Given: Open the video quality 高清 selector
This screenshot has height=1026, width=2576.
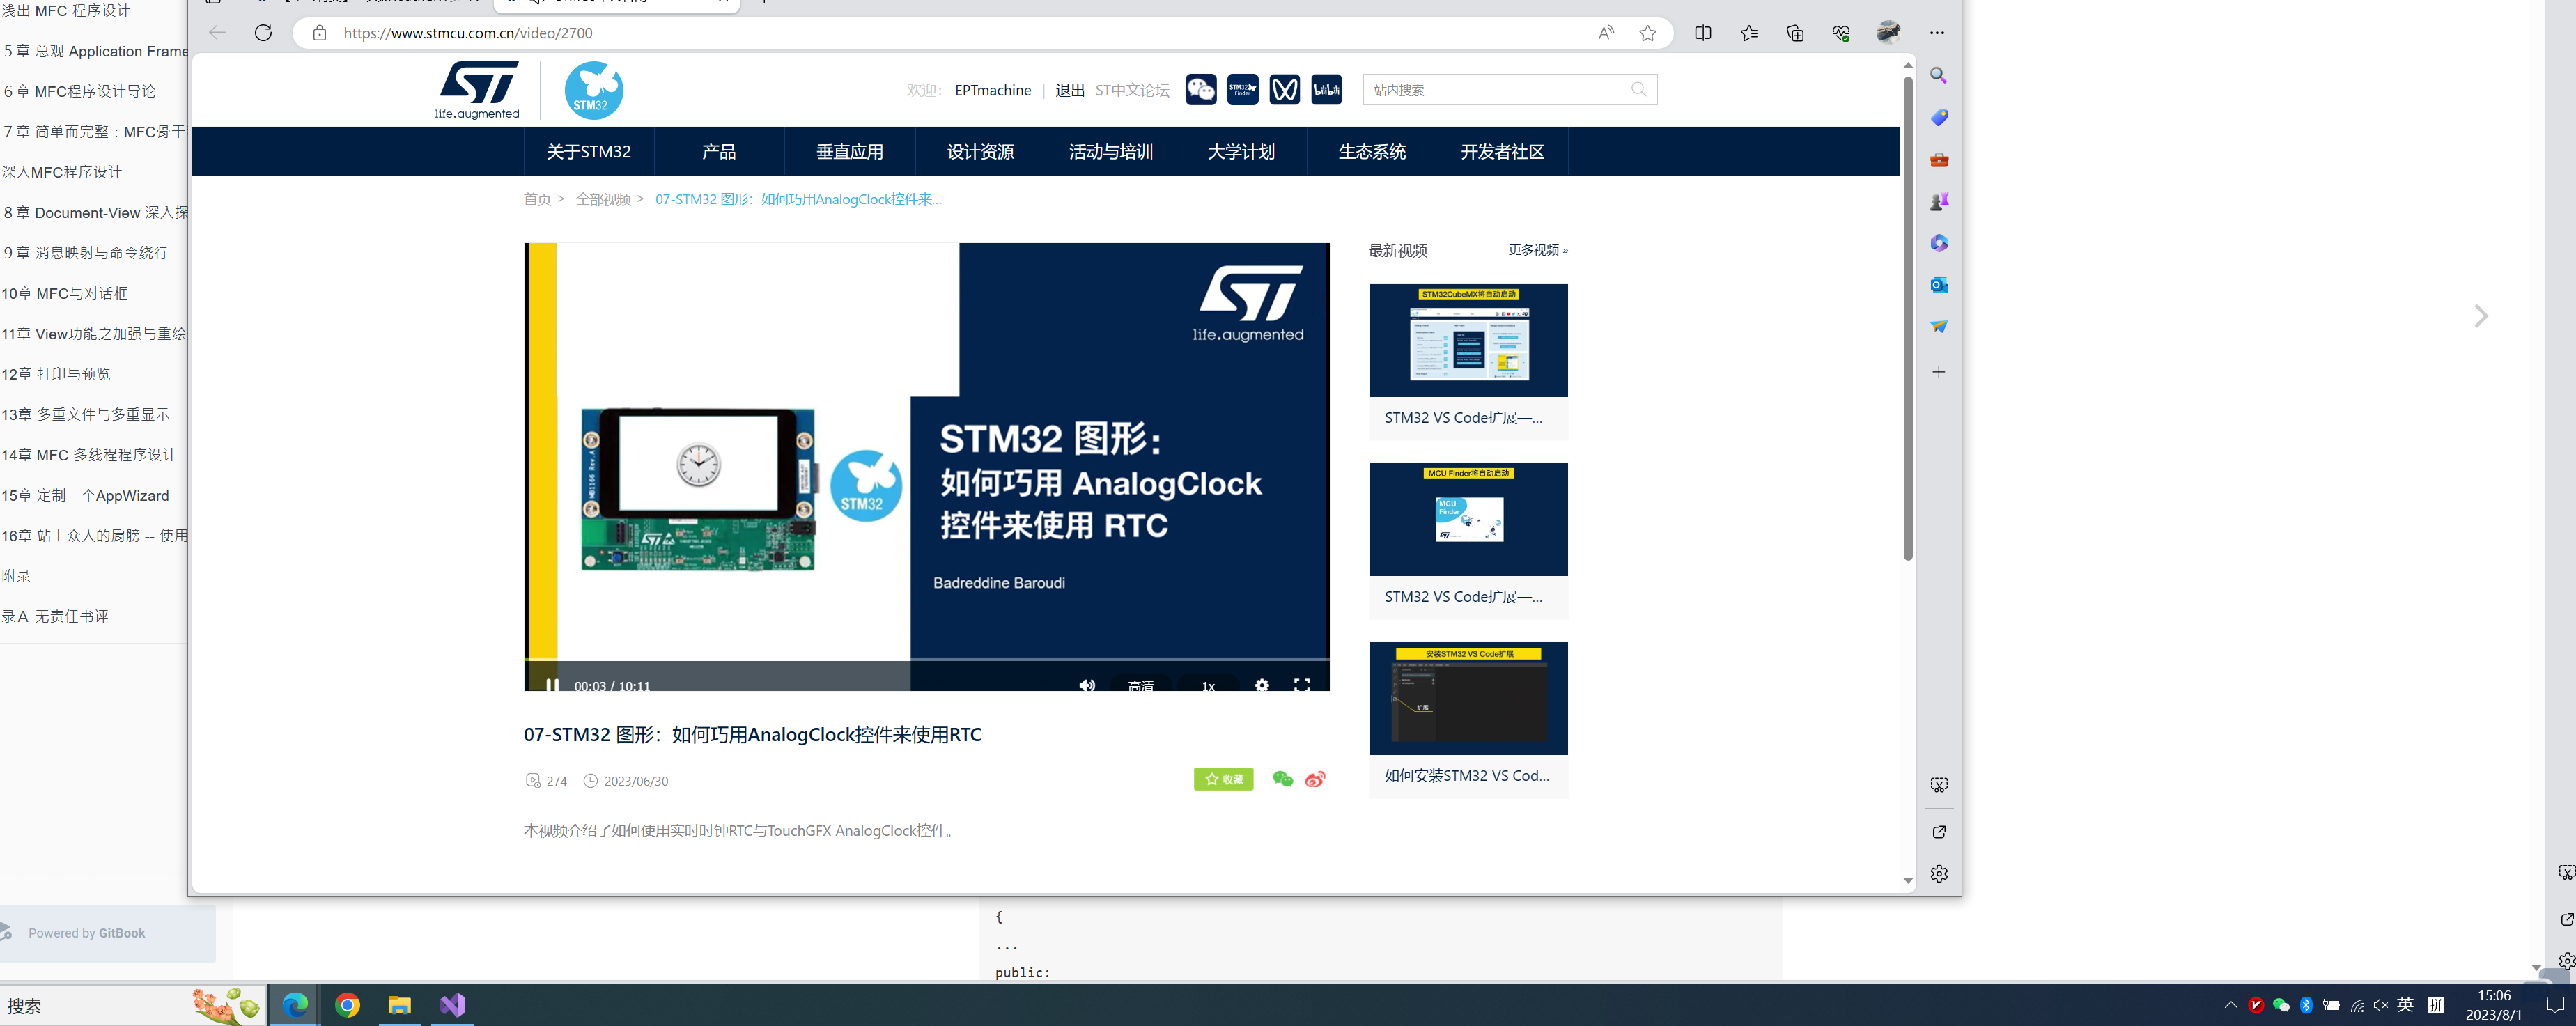Looking at the screenshot, I should point(1140,685).
